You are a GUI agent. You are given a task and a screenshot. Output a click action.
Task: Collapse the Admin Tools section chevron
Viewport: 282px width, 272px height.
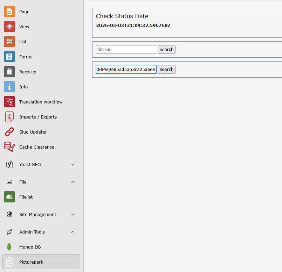(73, 232)
